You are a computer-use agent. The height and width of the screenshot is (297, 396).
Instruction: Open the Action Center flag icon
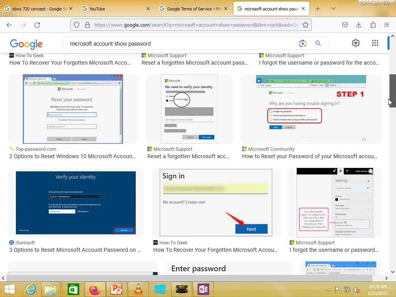pyautogui.click(x=338, y=290)
